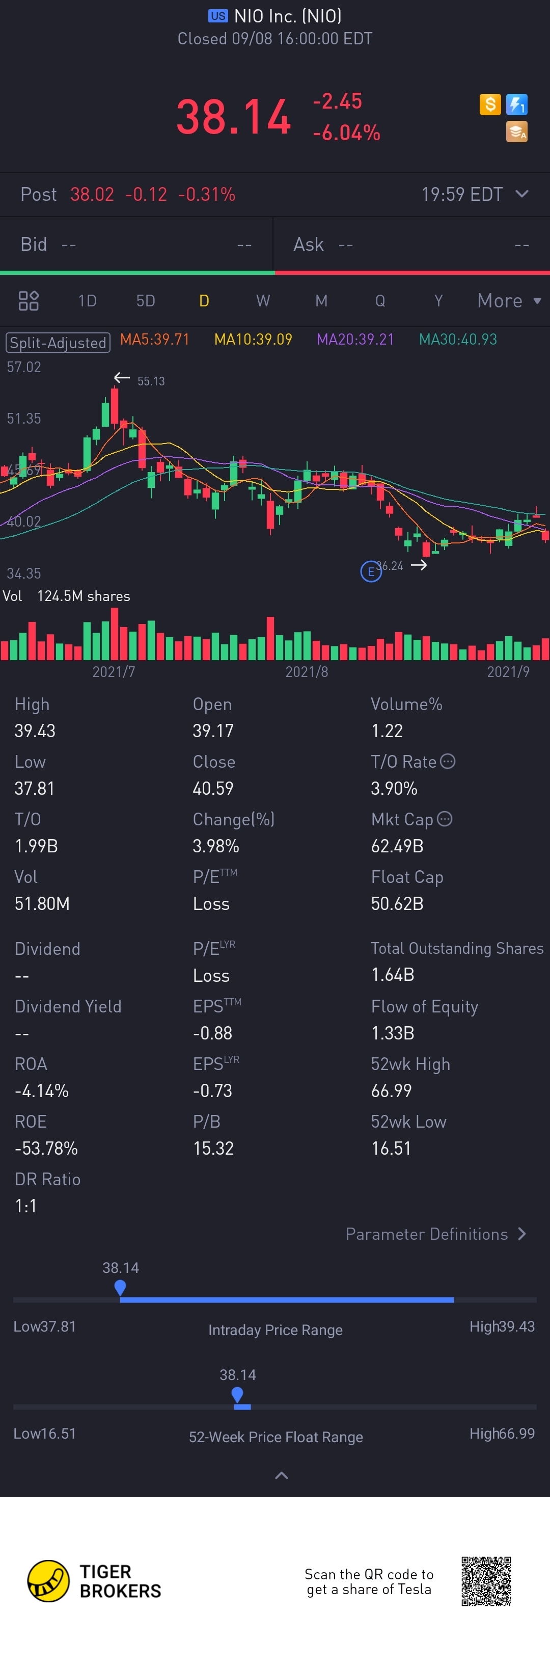550x1666 pixels.
Task: Tap the P/B value 15.32
Action: pyautogui.click(x=213, y=1148)
